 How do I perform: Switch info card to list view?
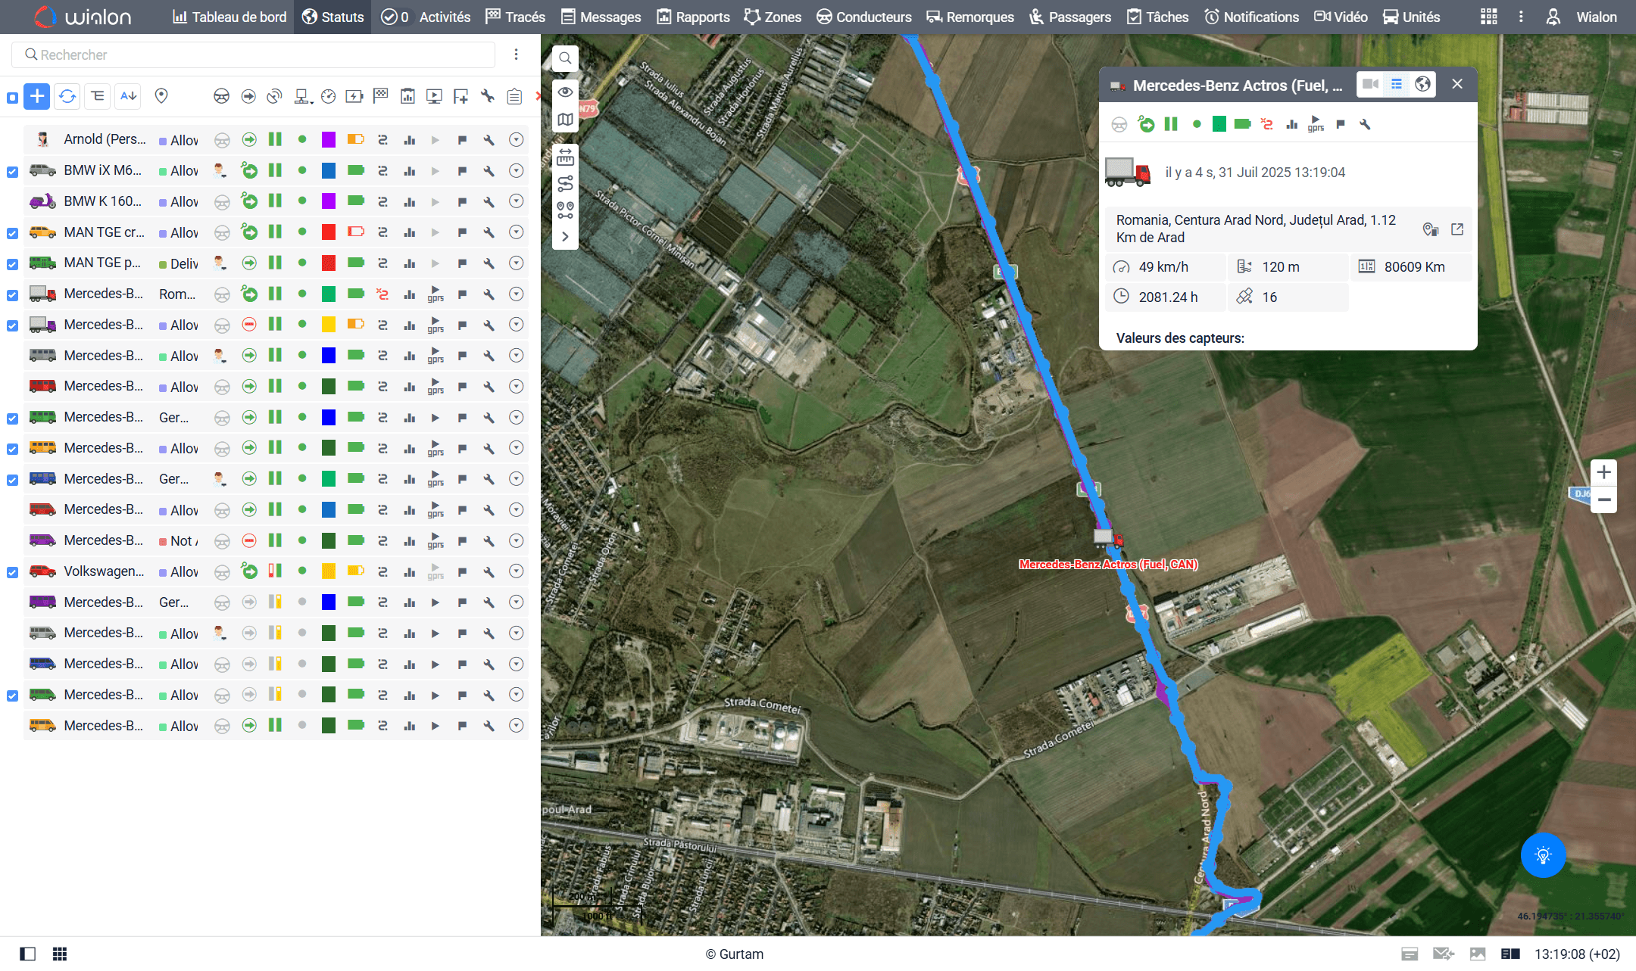[x=1397, y=84]
